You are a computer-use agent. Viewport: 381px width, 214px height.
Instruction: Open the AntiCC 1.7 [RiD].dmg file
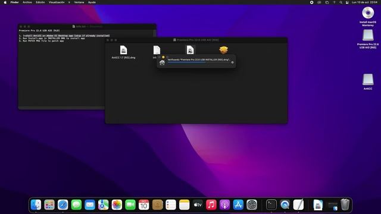(x=123, y=52)
